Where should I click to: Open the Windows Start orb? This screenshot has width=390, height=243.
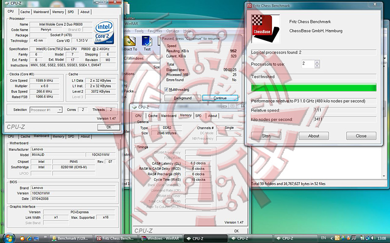pos(8,238)
